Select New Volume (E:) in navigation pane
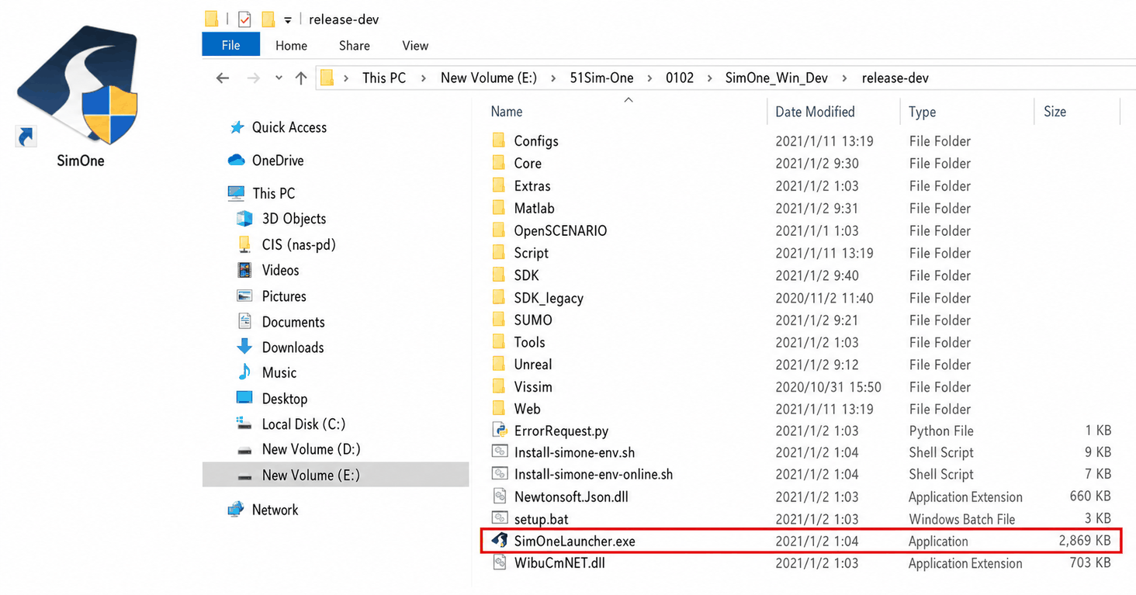The height and width of the screenshot is (595, 1136). 335,475
